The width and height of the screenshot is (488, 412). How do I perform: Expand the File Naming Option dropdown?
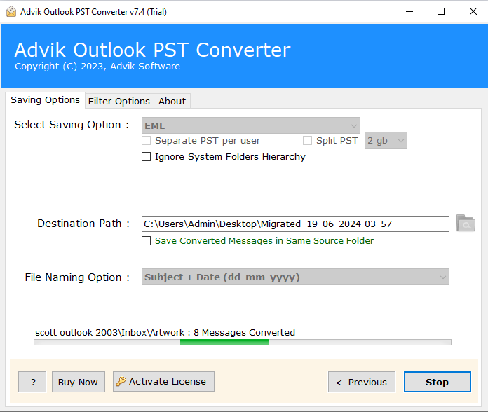coord(295,277)
